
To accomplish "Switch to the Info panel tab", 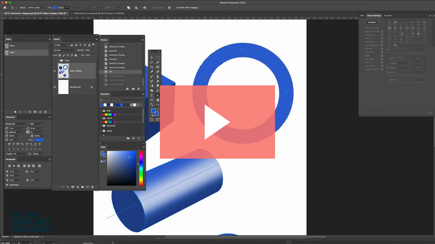I will (362, 15).
